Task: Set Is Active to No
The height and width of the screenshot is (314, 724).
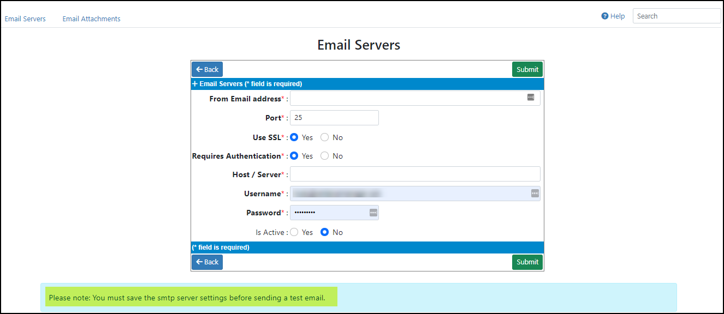Action: point(325,232)
